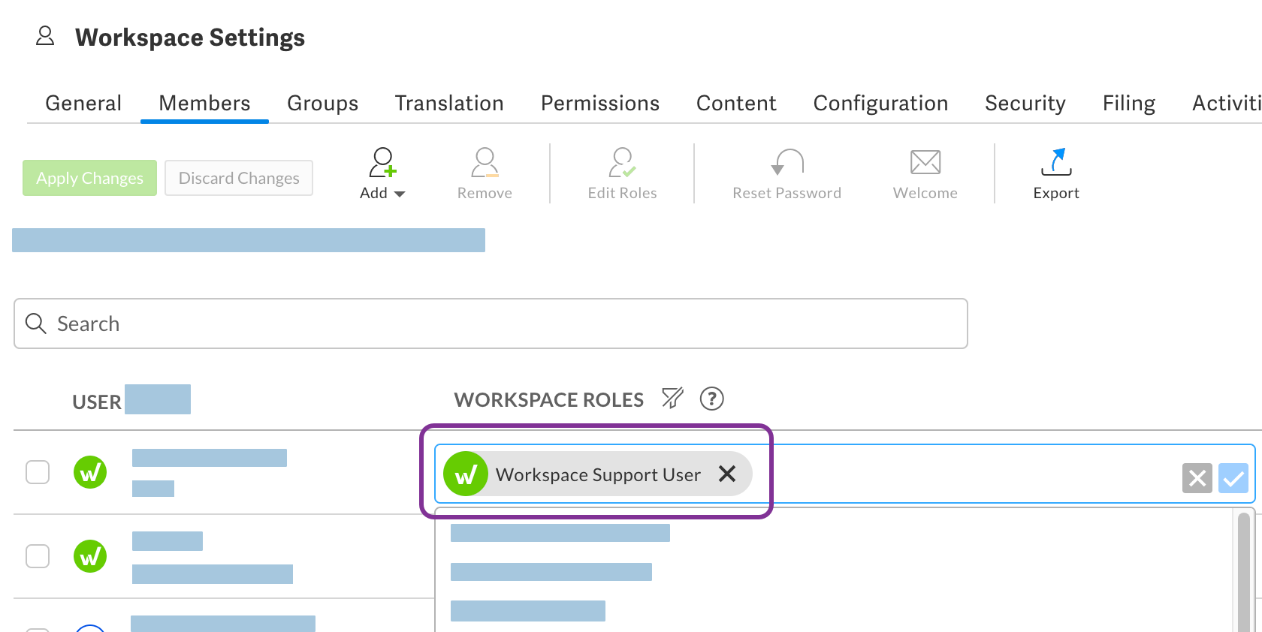The image size is (1262, 632).
Task: Cancel role editing with the gray X
Action: [1197, 477]
